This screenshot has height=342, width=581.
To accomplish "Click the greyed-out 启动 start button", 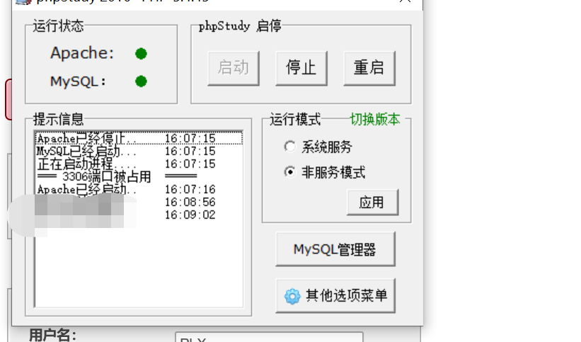I will click(234, 68).
